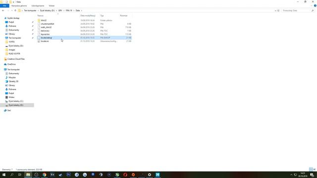
Task: Open the images folder in sidebar
Action: point(12,49)
